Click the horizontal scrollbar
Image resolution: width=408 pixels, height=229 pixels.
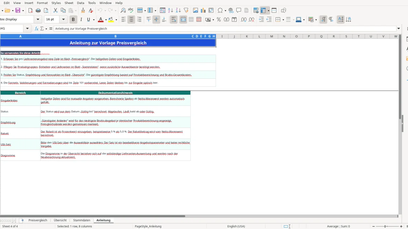pos(92,216)
